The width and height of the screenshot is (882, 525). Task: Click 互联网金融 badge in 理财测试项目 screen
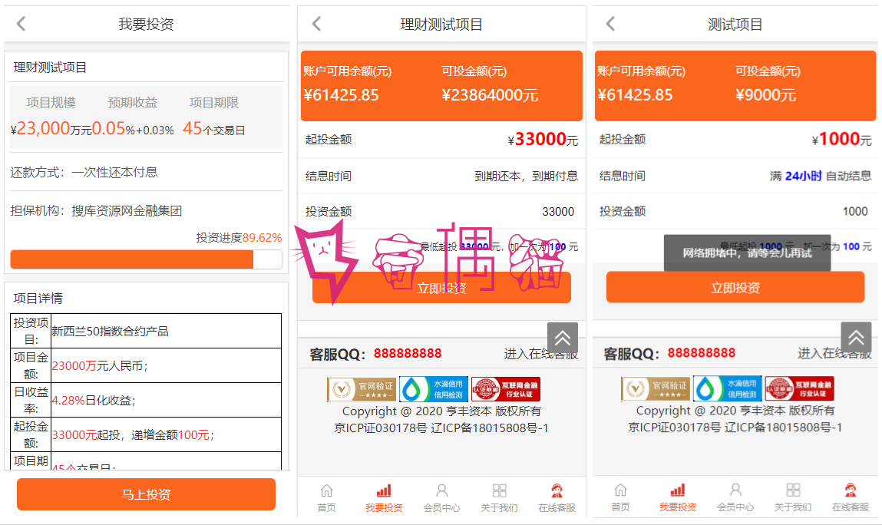pos(506,389)
